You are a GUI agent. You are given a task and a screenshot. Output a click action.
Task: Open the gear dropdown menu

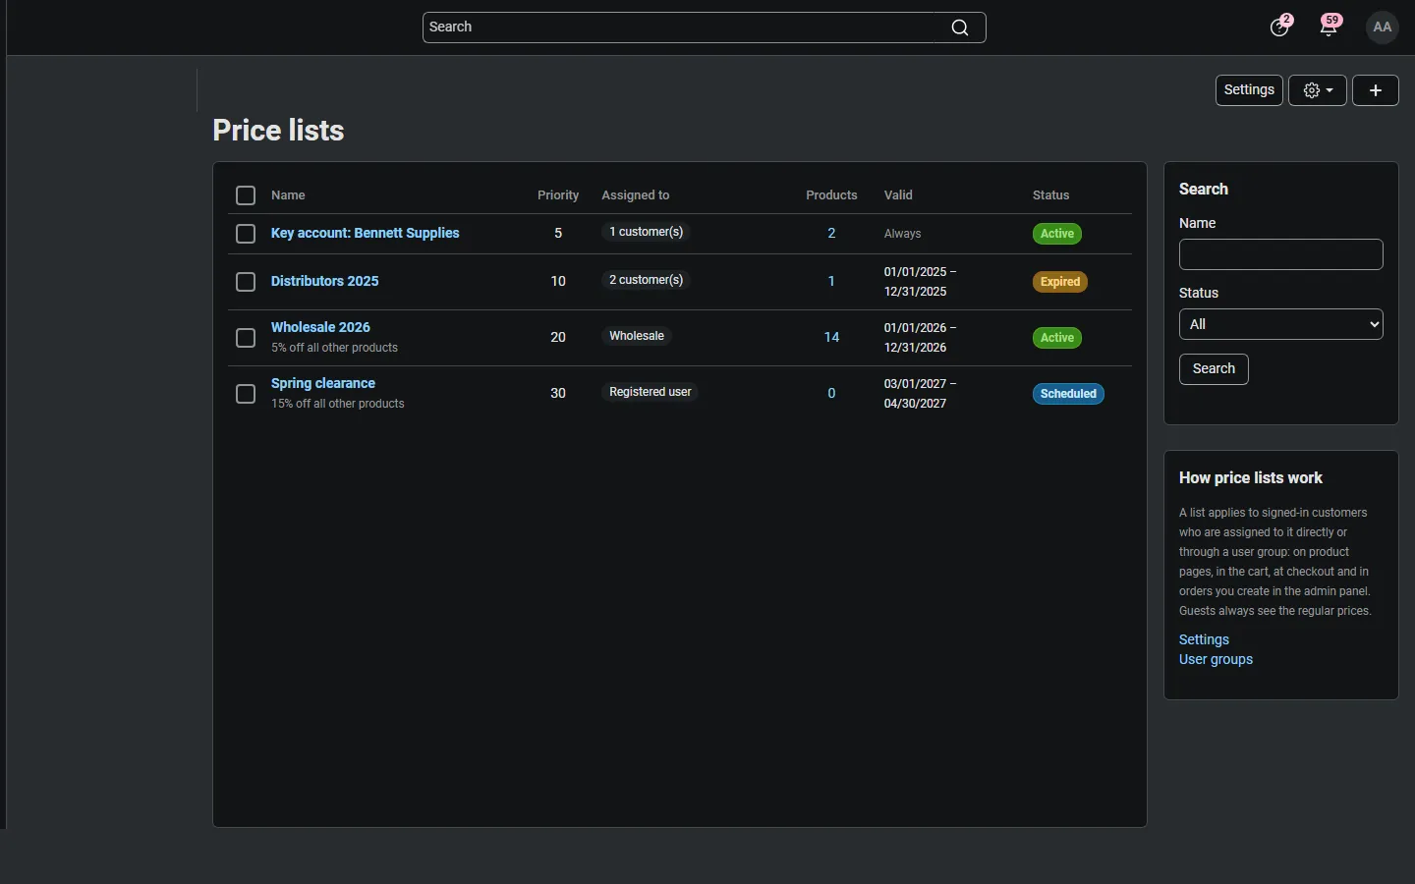(1319, 90)
